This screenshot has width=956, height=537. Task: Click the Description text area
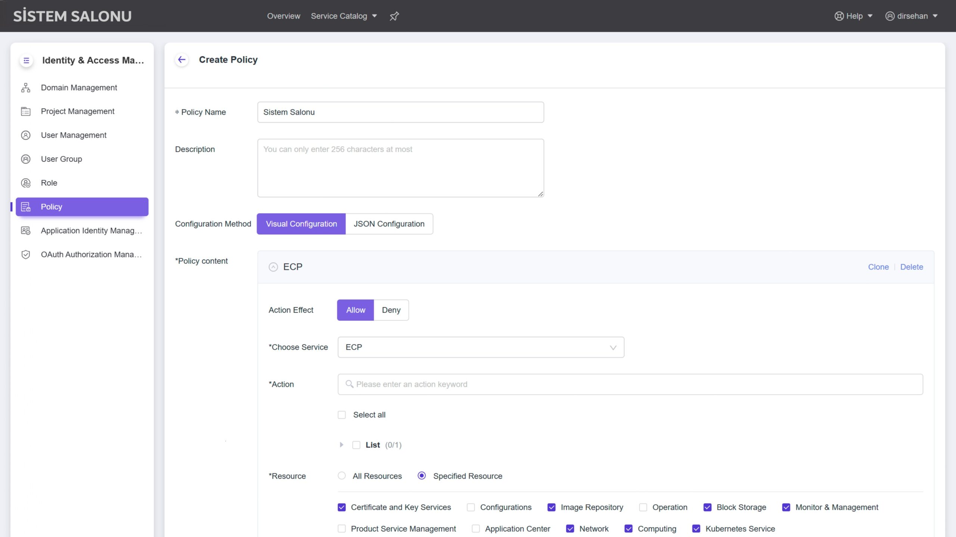(x=400, y=168)
